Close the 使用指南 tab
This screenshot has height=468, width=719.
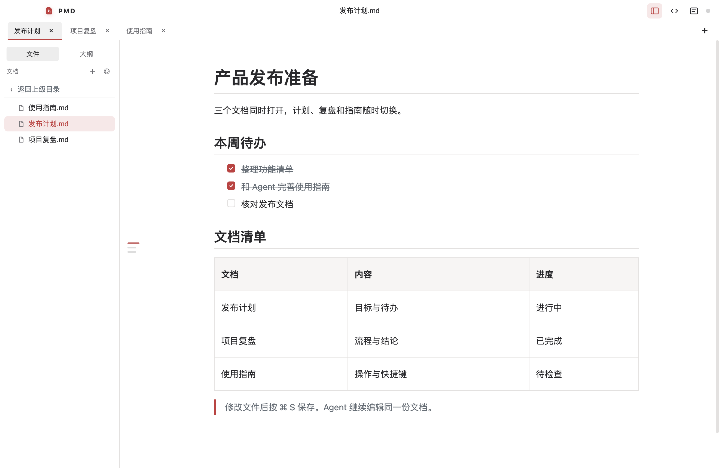click(x=163, y=30)
